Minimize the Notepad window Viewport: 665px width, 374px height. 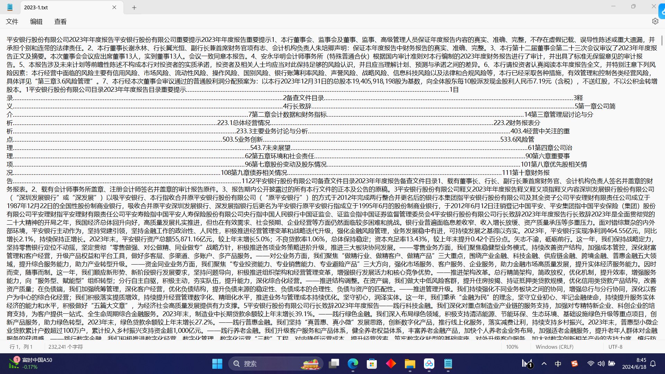click(613, 6)
